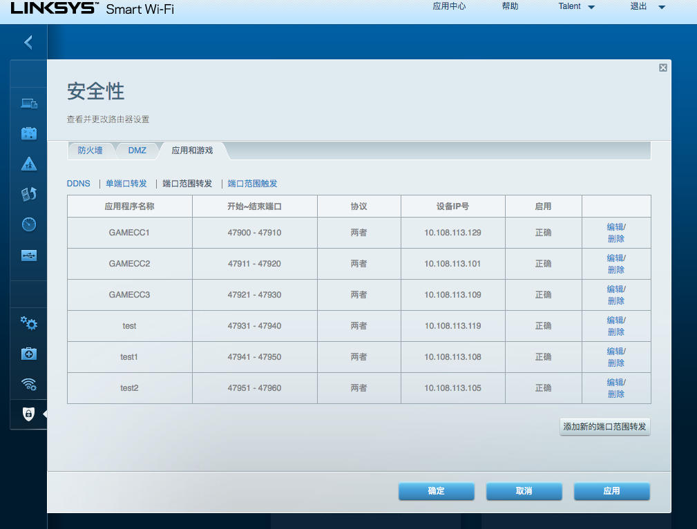697x529 pixels.
Task: Collapse the sidebar using the back arrow
Action: coord(28,42)
